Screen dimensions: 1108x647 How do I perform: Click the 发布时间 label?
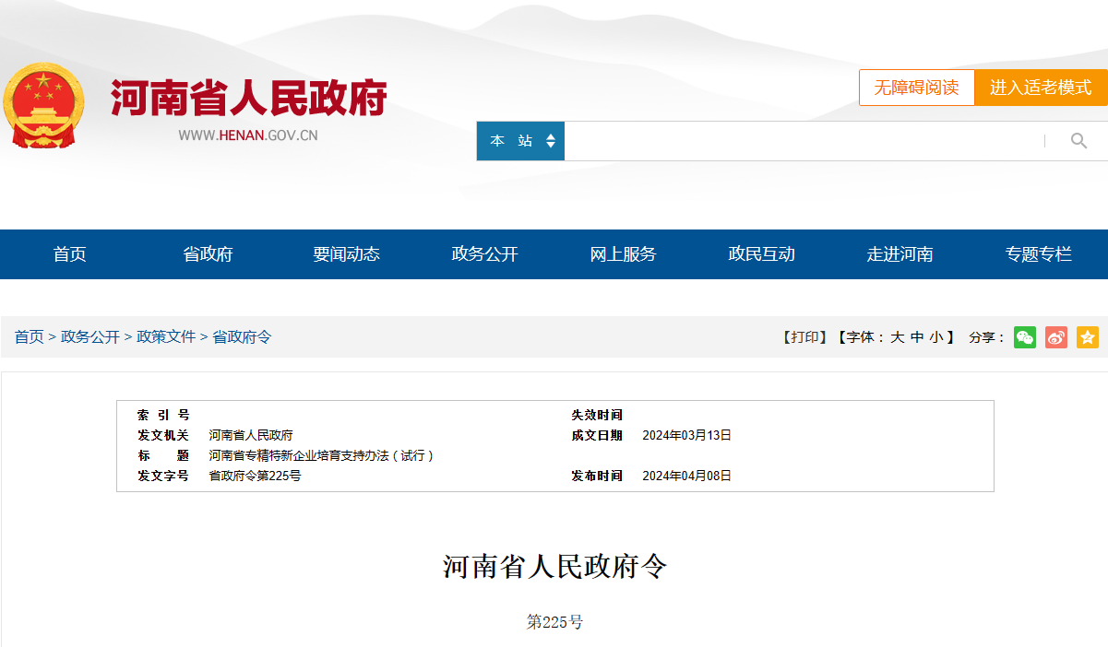pos(597,476)
